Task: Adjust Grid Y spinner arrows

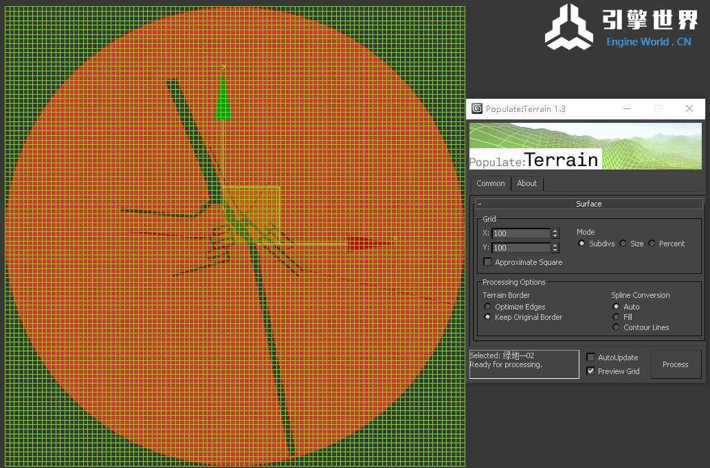Action: (x=555, y=248)
